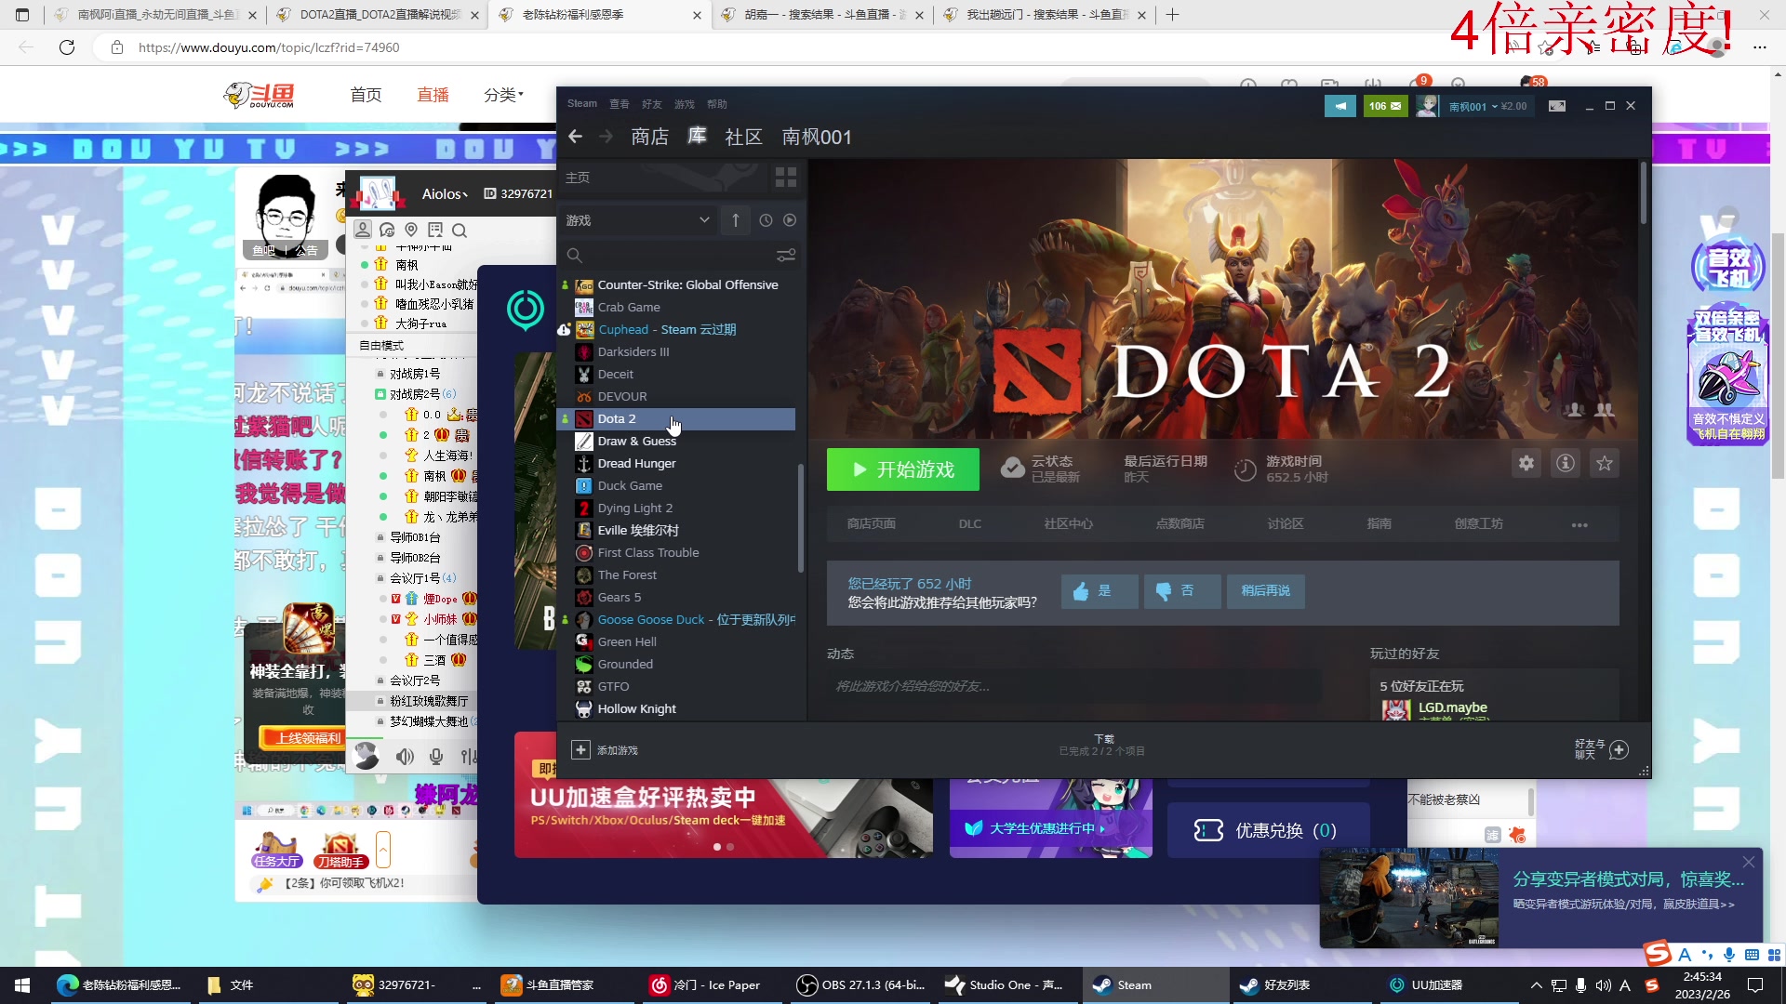Toggle ready-to-play filter icon in Steam
1786x1004 pixels.
coord(790,220)
